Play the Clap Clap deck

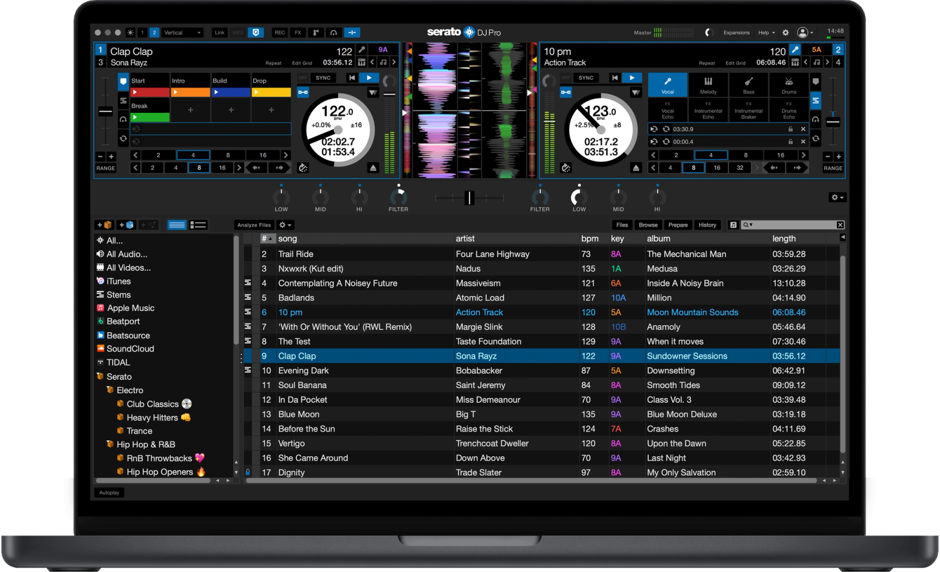click(x=369, y=78)
